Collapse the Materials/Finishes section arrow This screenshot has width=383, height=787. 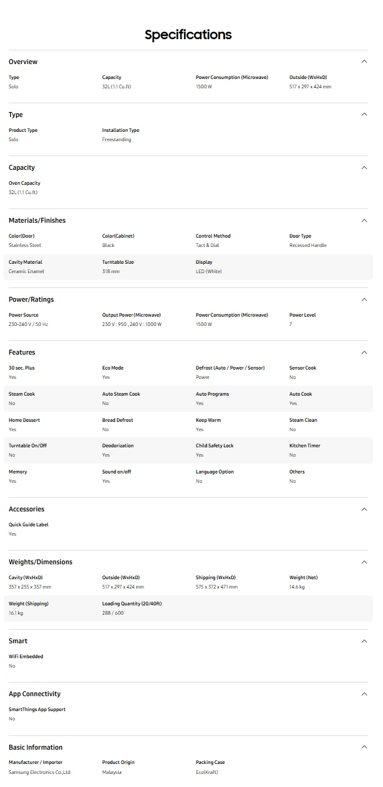364,220
